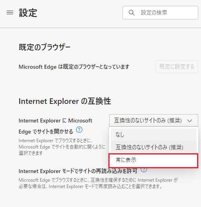201x207 pixels.
Task: Open help icon beside サイトの再読み込みを許可
Action: 144,170
